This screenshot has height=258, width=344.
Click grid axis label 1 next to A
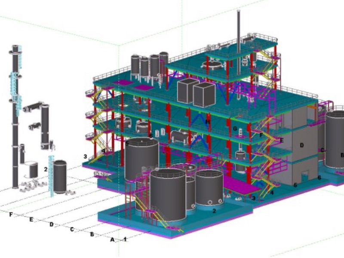point(125,239)
